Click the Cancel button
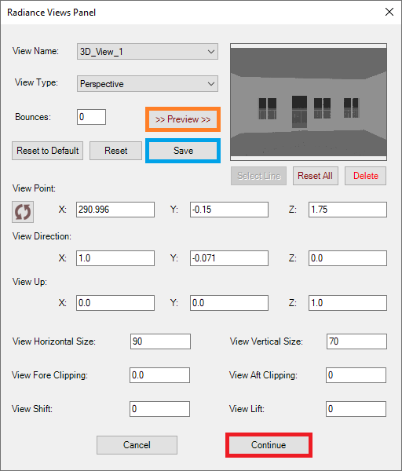402x471 pixels. (x=137, y=445)
